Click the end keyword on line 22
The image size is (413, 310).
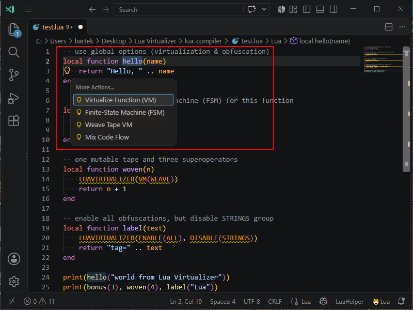tap(69, 257)
